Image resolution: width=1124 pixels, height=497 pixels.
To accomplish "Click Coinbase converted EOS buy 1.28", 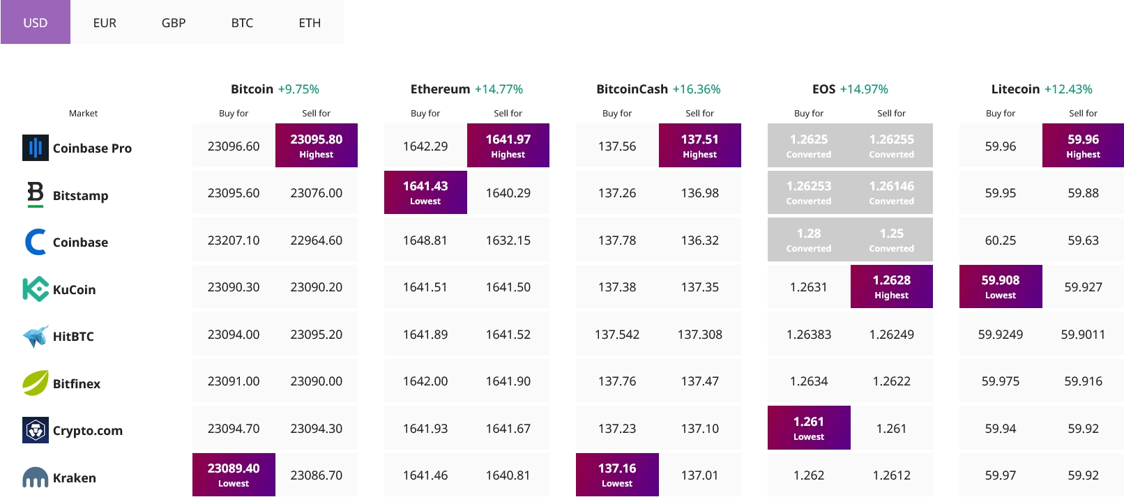I will coord(809,240).
